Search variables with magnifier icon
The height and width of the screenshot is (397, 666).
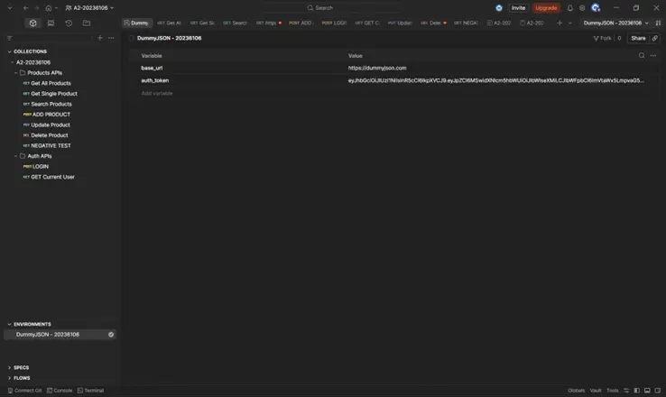(x=642, y=56)
